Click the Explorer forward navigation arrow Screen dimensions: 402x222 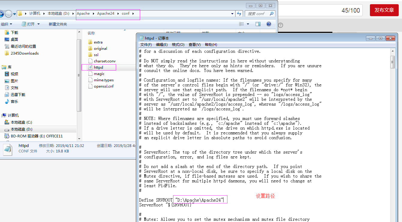coord(8,13)
